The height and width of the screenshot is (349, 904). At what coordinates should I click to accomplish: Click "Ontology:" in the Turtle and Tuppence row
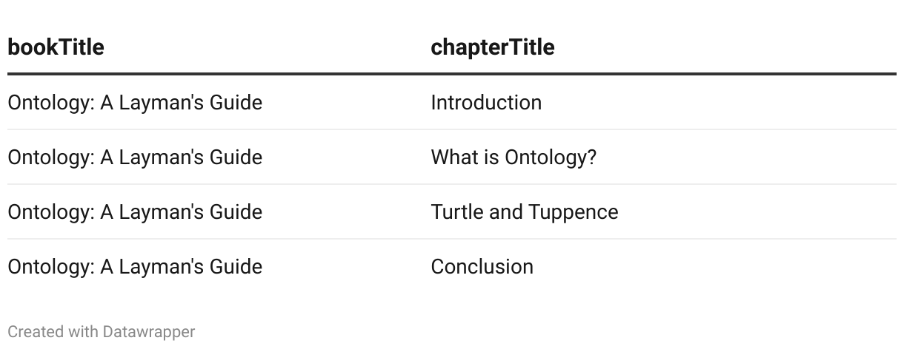pyautogui.click(x=51, y=211)
